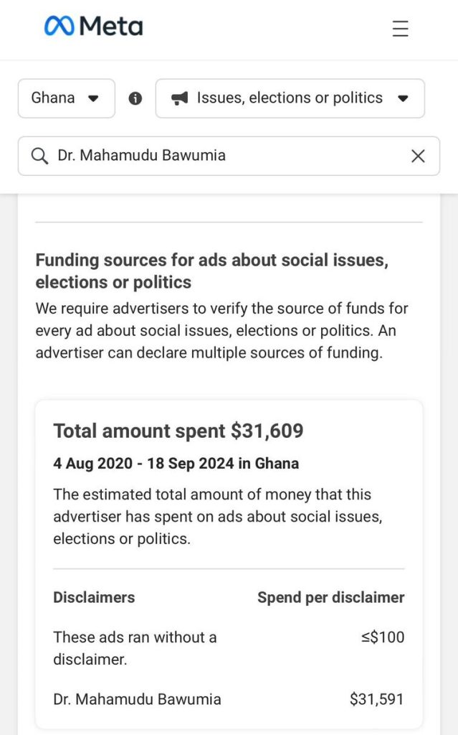Click the Disclaimers column header
Screen dimensions: 458x735
pos(94,597)
